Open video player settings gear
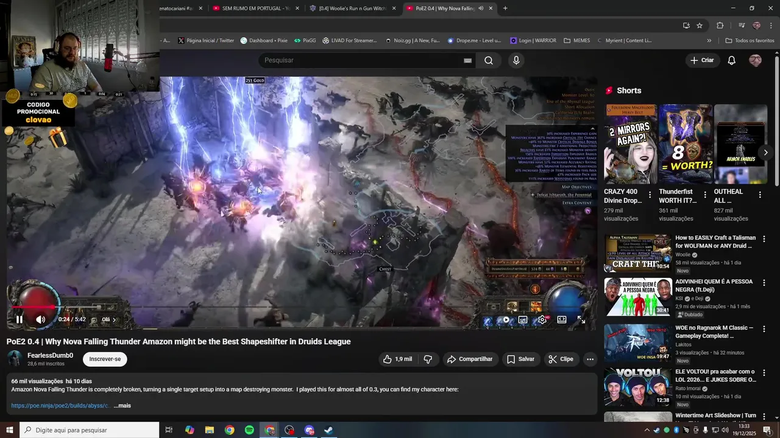 pos(542,319)
